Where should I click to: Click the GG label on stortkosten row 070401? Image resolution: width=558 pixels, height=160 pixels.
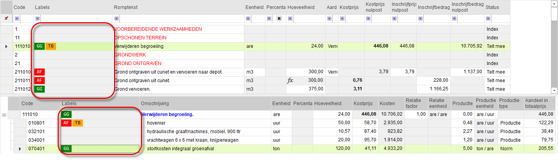(x=67, y=149)
